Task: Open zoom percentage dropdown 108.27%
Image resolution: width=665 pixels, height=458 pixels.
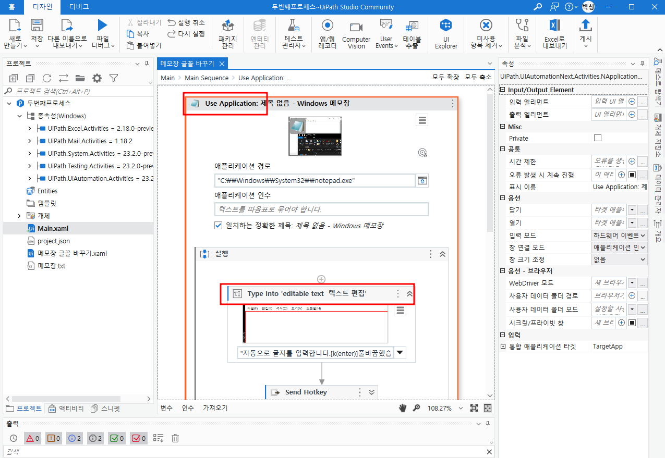Action: [x=461, y=409]
